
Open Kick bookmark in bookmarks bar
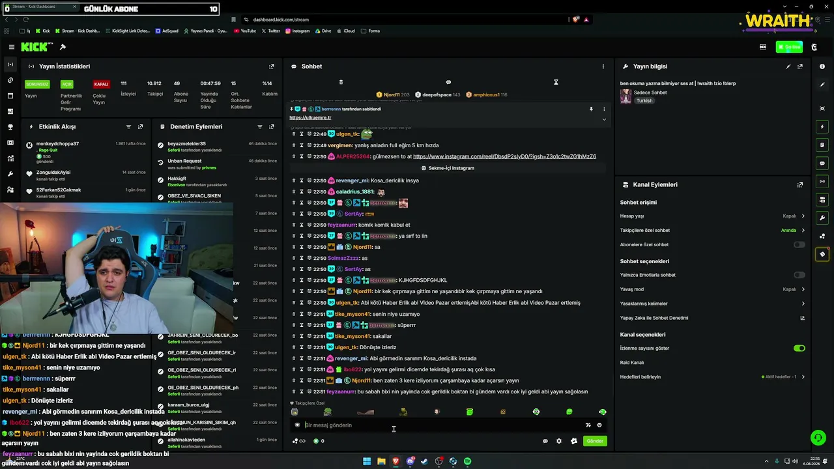pyautogui.click(x=42, y=31)
